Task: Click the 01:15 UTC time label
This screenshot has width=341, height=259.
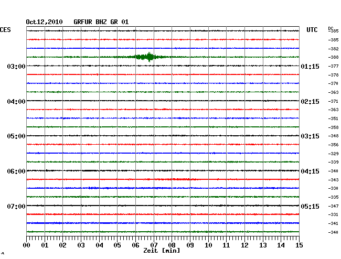Action: (x=310, y=66)
